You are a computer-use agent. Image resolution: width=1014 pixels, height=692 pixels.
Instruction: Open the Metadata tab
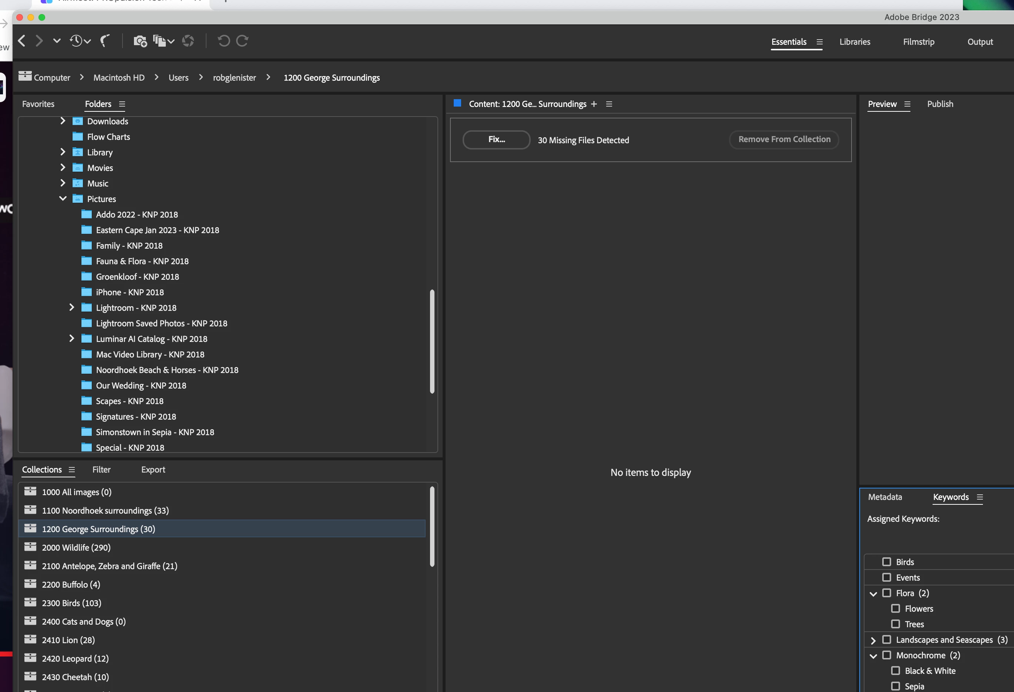pyautogui.click(x=885, y=497)
